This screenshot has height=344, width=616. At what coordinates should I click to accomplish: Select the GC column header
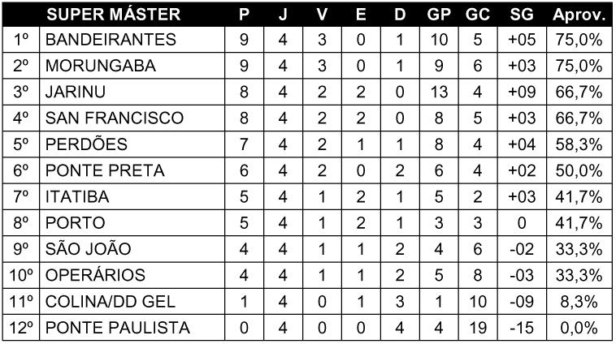pyautogui.click(x=478, y=15)
